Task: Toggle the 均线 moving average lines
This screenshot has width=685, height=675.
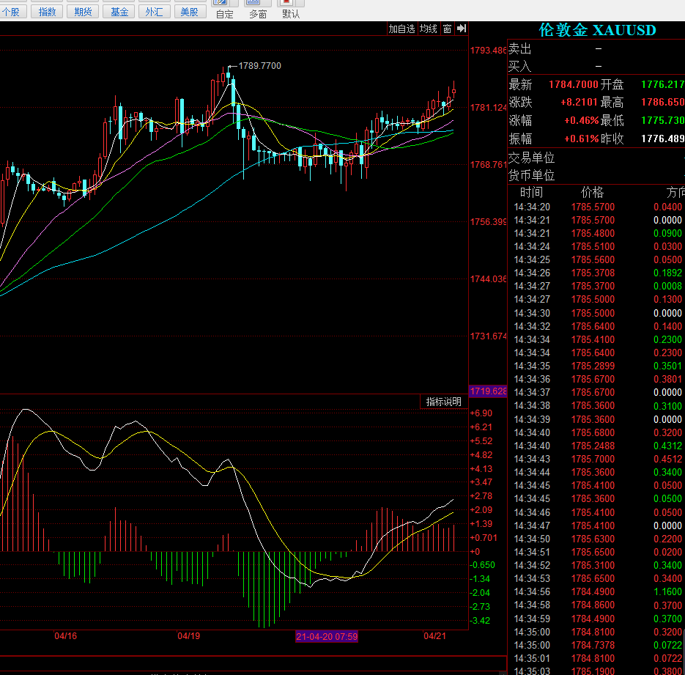Action: [428, 29]
